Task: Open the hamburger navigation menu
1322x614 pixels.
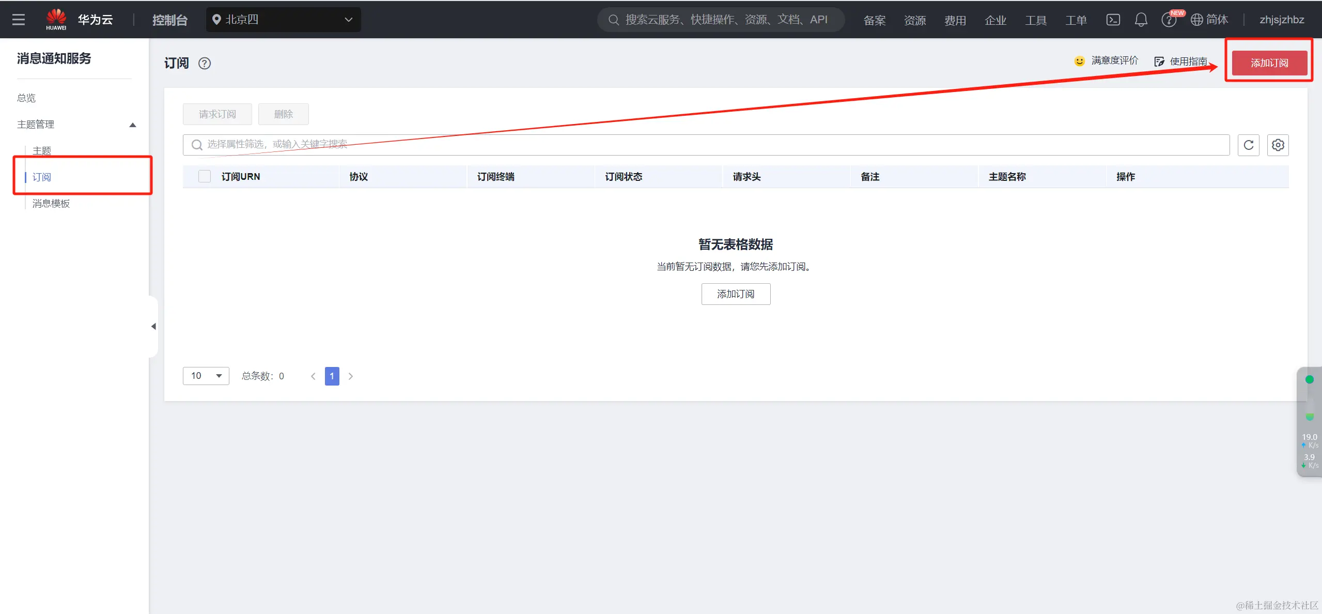Action: [19, 20]
